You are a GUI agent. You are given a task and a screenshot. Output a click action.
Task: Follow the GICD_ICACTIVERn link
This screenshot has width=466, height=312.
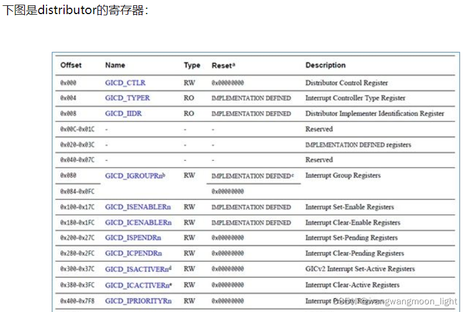click(x=139, y=285)
